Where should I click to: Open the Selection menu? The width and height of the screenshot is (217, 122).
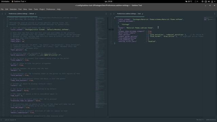[x=13, y=9]
